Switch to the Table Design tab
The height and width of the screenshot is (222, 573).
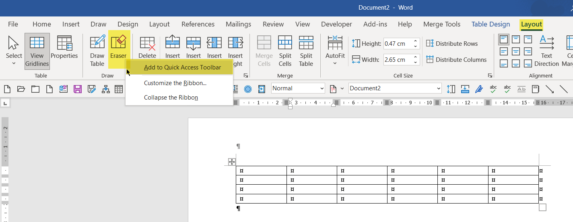491,24
